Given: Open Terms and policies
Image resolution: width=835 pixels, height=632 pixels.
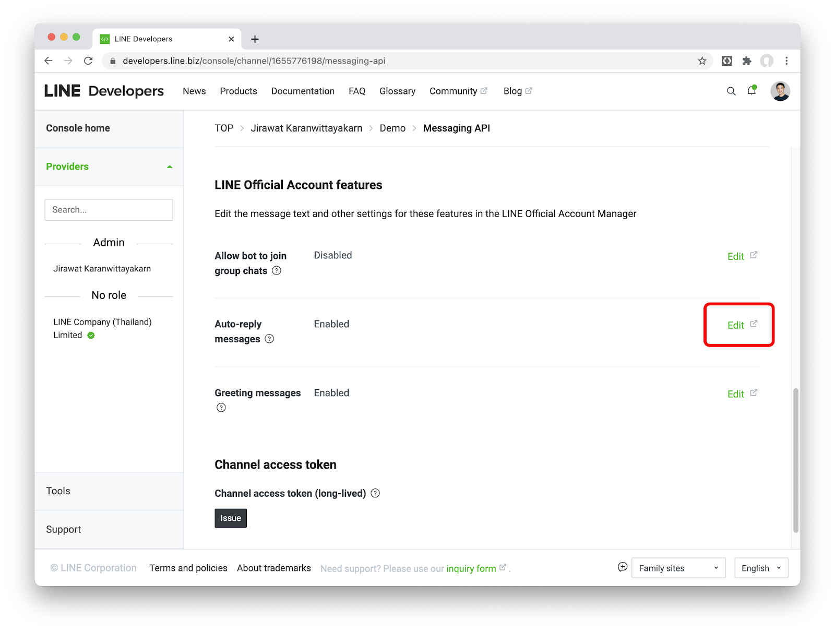Looking at the screenshot, I should (x=188, y=568).
